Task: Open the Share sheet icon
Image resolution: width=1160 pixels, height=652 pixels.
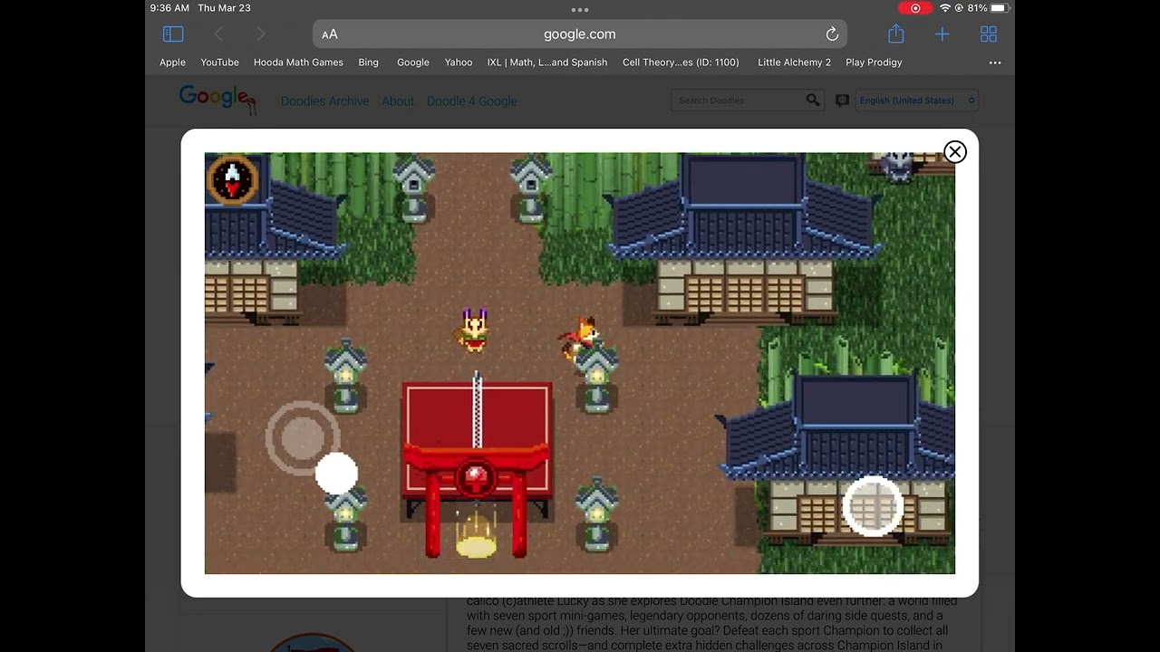Action: pos(896,34)
